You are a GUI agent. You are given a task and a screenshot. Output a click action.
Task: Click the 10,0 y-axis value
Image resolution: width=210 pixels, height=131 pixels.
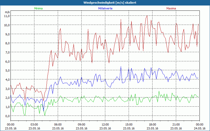7,25
